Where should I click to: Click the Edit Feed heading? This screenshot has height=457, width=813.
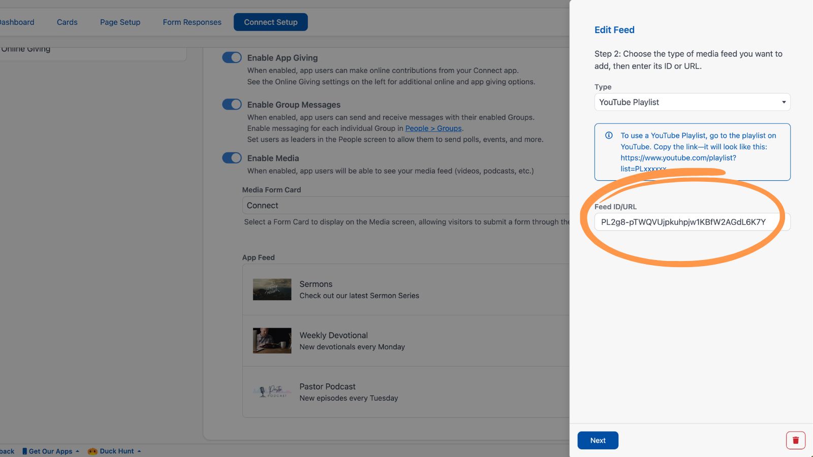tap(614, 30)
